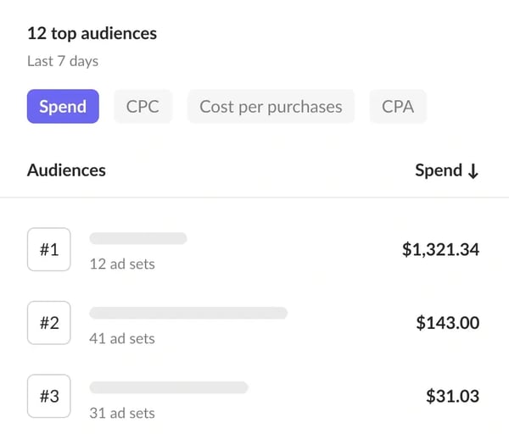Click the 12 ad sets label
Viewport: 509px width, 445px height.
122,264
